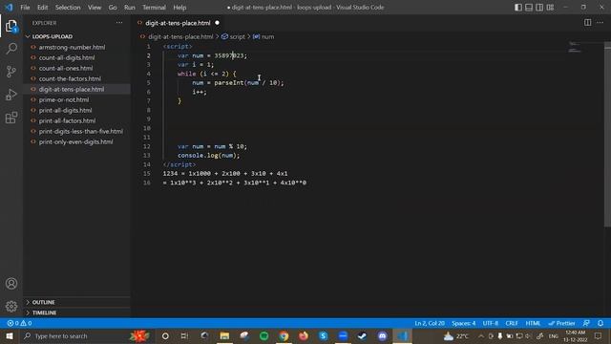Toggle the Primary Side Bar layout button
The image size is (611, 344).
[x=517, y=8]
